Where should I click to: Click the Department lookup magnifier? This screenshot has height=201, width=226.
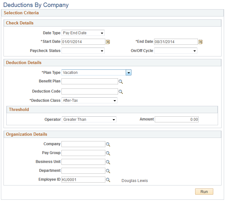(x=108, y=171)
